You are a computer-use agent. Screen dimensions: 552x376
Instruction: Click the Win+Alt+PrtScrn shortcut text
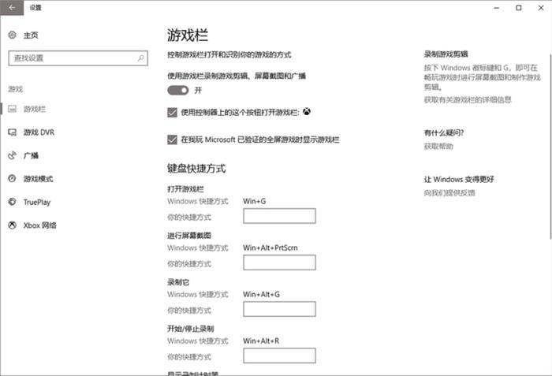click(270, 248)
